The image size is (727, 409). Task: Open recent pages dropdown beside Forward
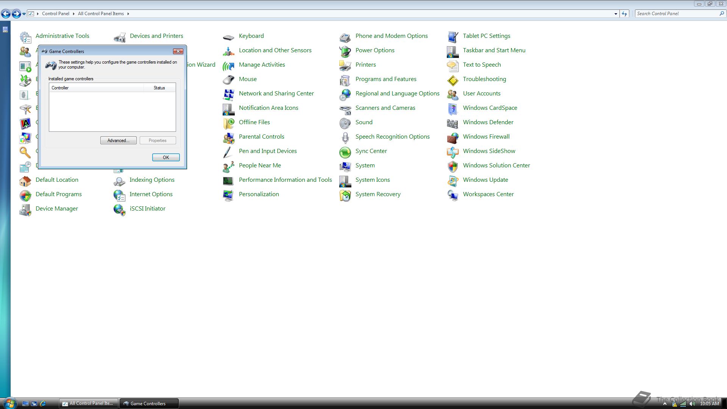(x=24, y=14)
